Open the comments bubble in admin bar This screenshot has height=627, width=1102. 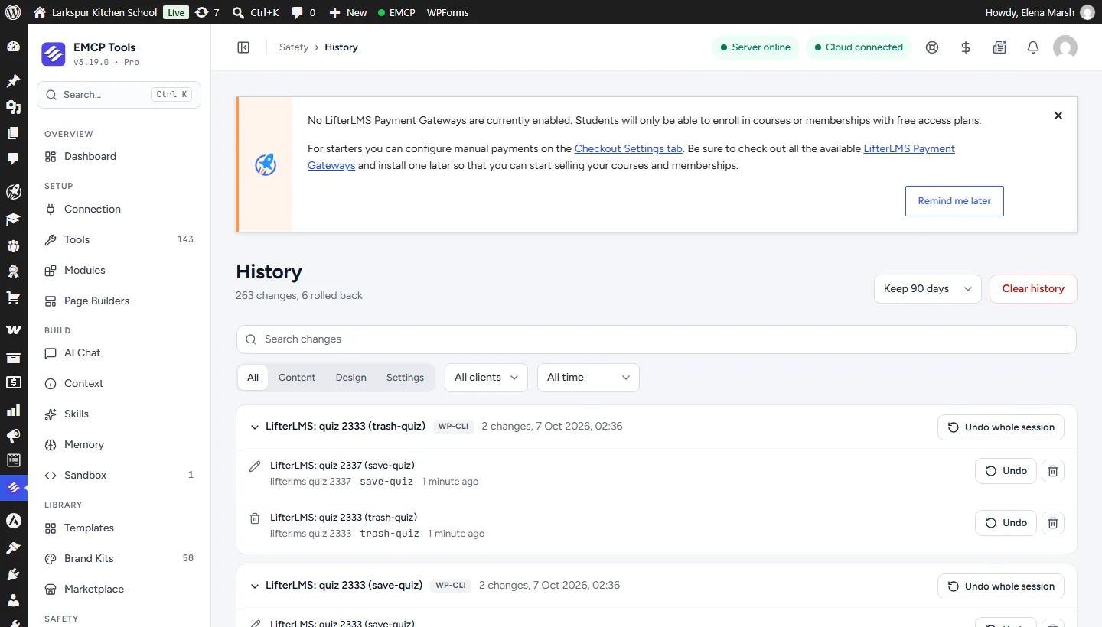(303, 12)
